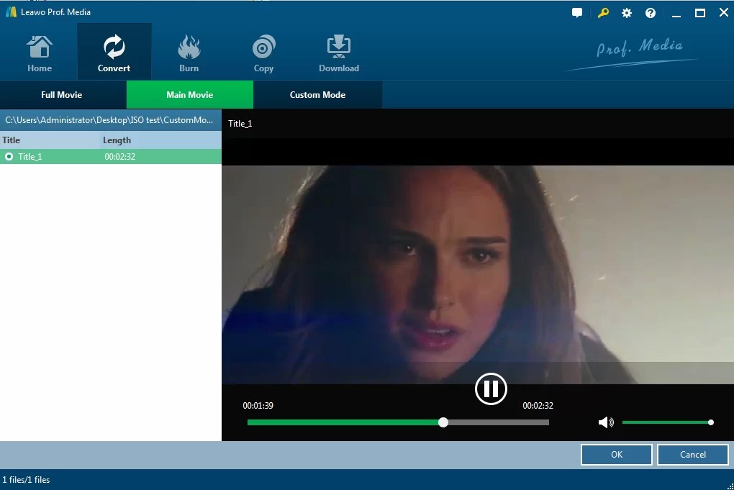Pause the video preview playback
The width and height of the screenshot is (734, 490).
491,389
